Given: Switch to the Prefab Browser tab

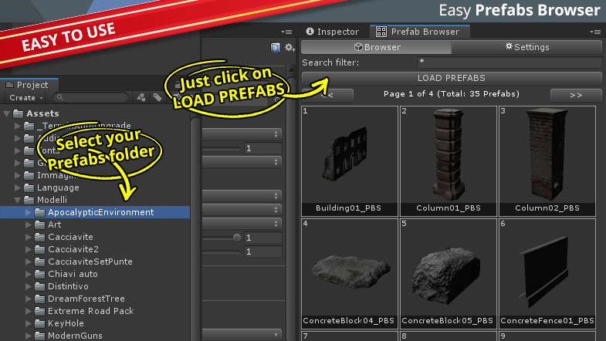Looking at the screenshot, I should [x=420, y=32].
